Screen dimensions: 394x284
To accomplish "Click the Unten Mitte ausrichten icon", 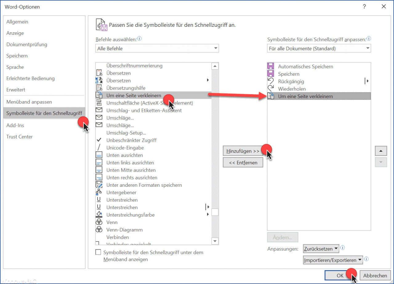I will [x=99, y=170].
